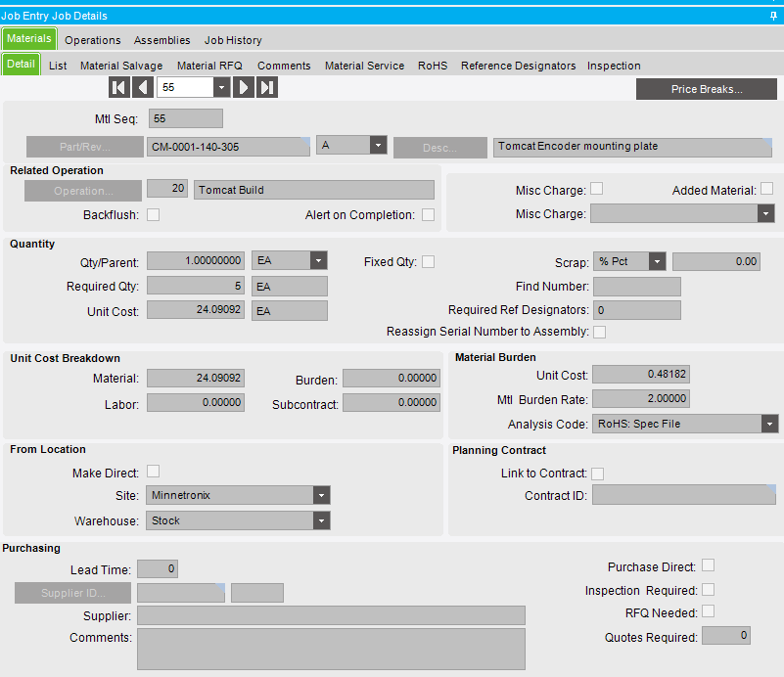
Task: Click the Tomcat Encoder mounting plate description
Action: [632, 147]
